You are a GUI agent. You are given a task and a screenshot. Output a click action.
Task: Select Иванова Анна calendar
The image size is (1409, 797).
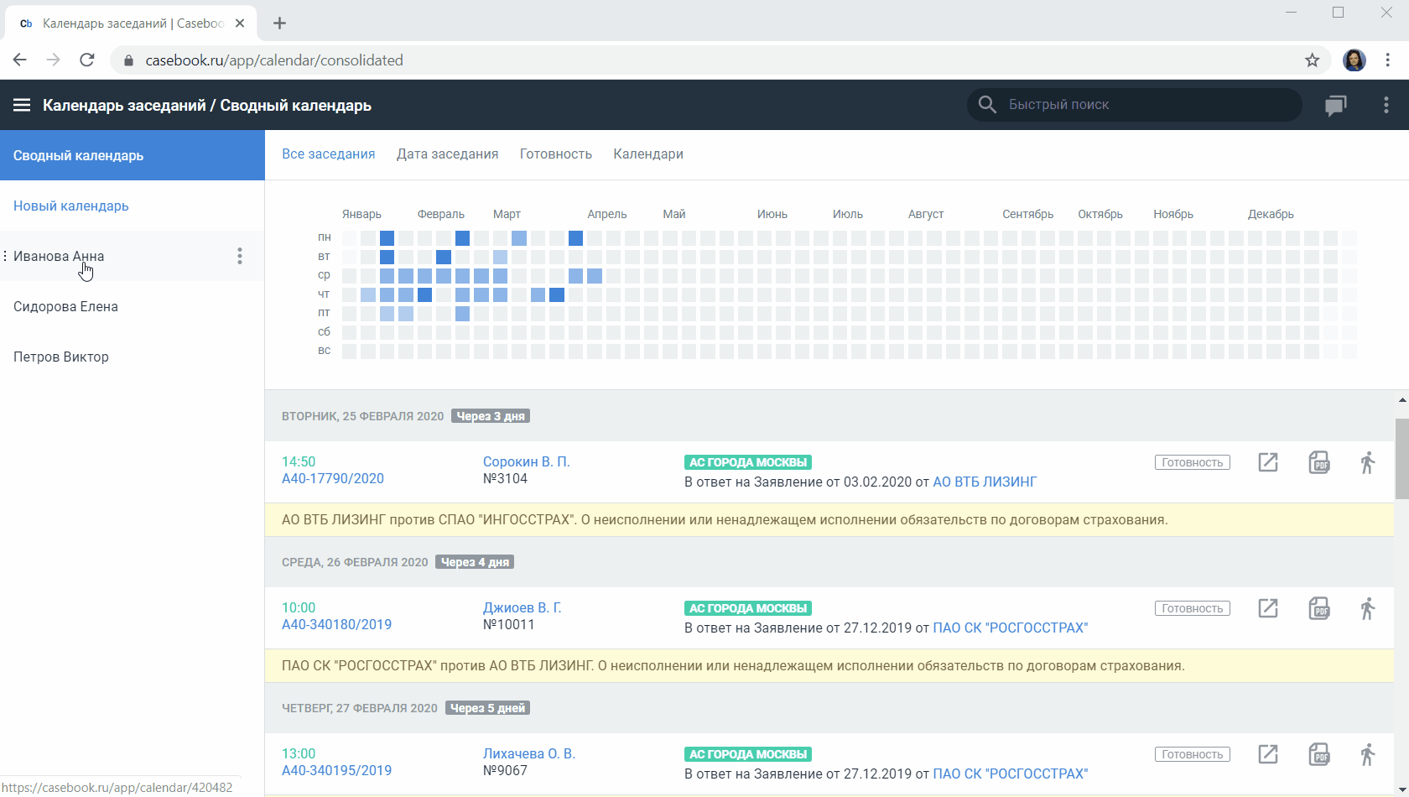point(133,256)
